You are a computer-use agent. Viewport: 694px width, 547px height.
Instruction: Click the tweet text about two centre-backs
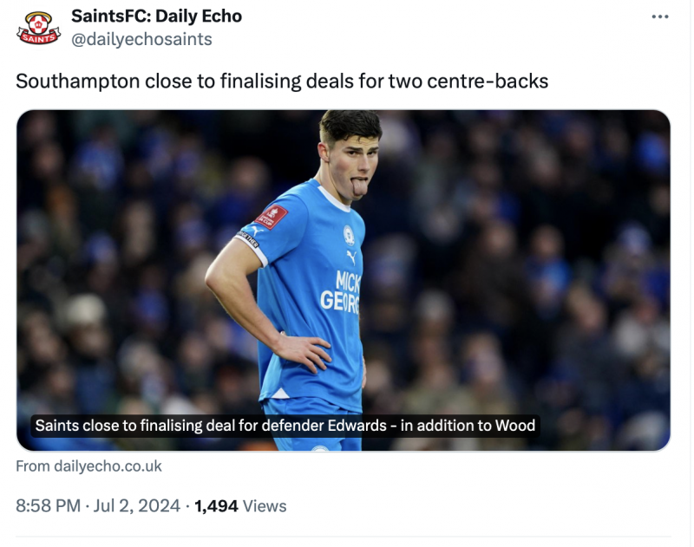282,81
